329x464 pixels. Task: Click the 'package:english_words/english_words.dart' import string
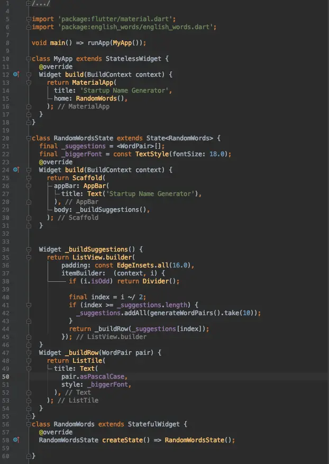[137, 27]
